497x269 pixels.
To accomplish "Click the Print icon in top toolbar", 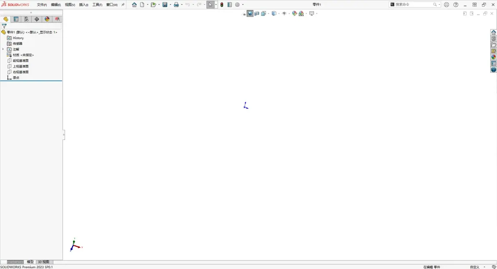I will (176, 5).
